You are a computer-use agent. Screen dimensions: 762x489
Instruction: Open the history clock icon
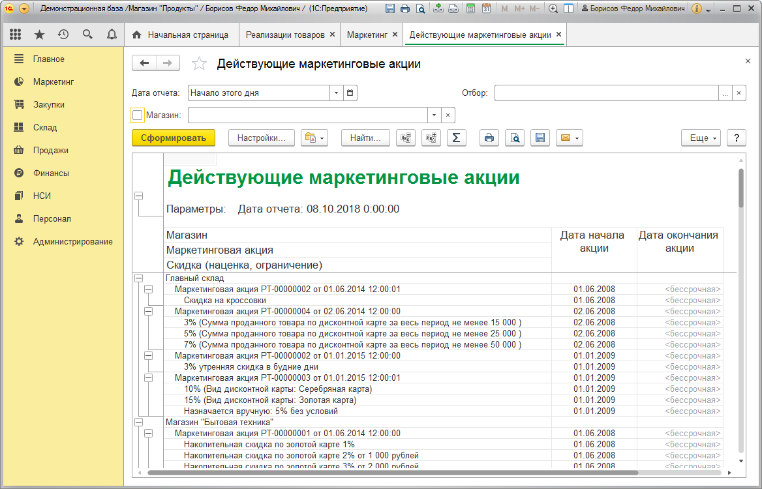pyautogui.click(x=63, y=35)
